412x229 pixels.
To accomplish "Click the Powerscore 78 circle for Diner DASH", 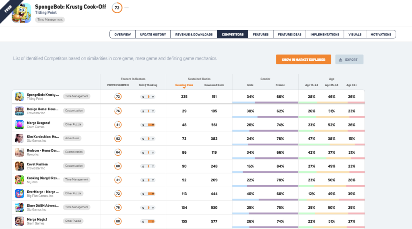I will coord(118,208).
